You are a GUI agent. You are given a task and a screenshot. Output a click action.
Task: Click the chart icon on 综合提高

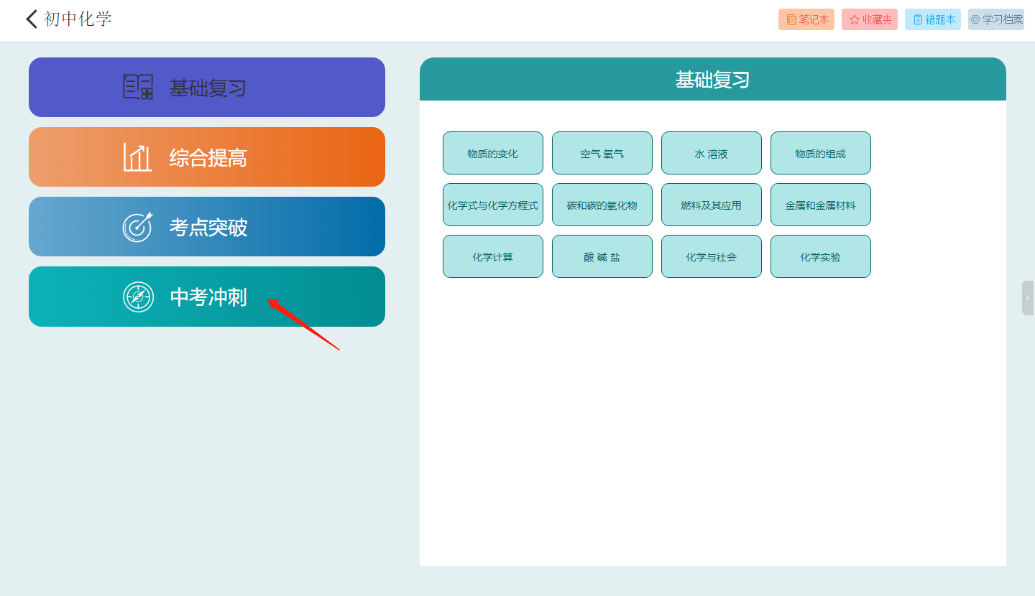coord(137,157)
